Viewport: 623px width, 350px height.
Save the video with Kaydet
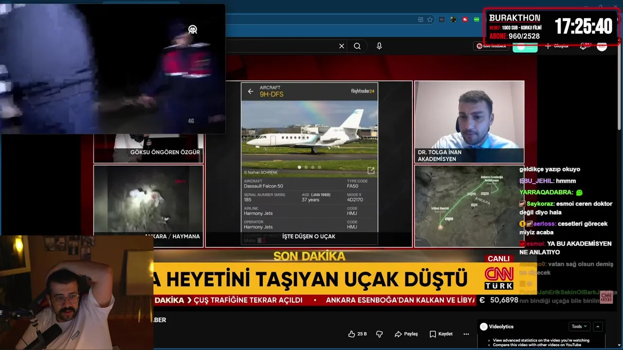pyautogui.click(x=441, y=334)
